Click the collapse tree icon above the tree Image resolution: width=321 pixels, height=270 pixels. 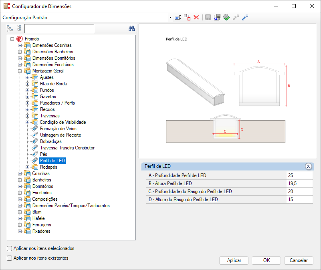pyautogui.click(x=10, y=28)
